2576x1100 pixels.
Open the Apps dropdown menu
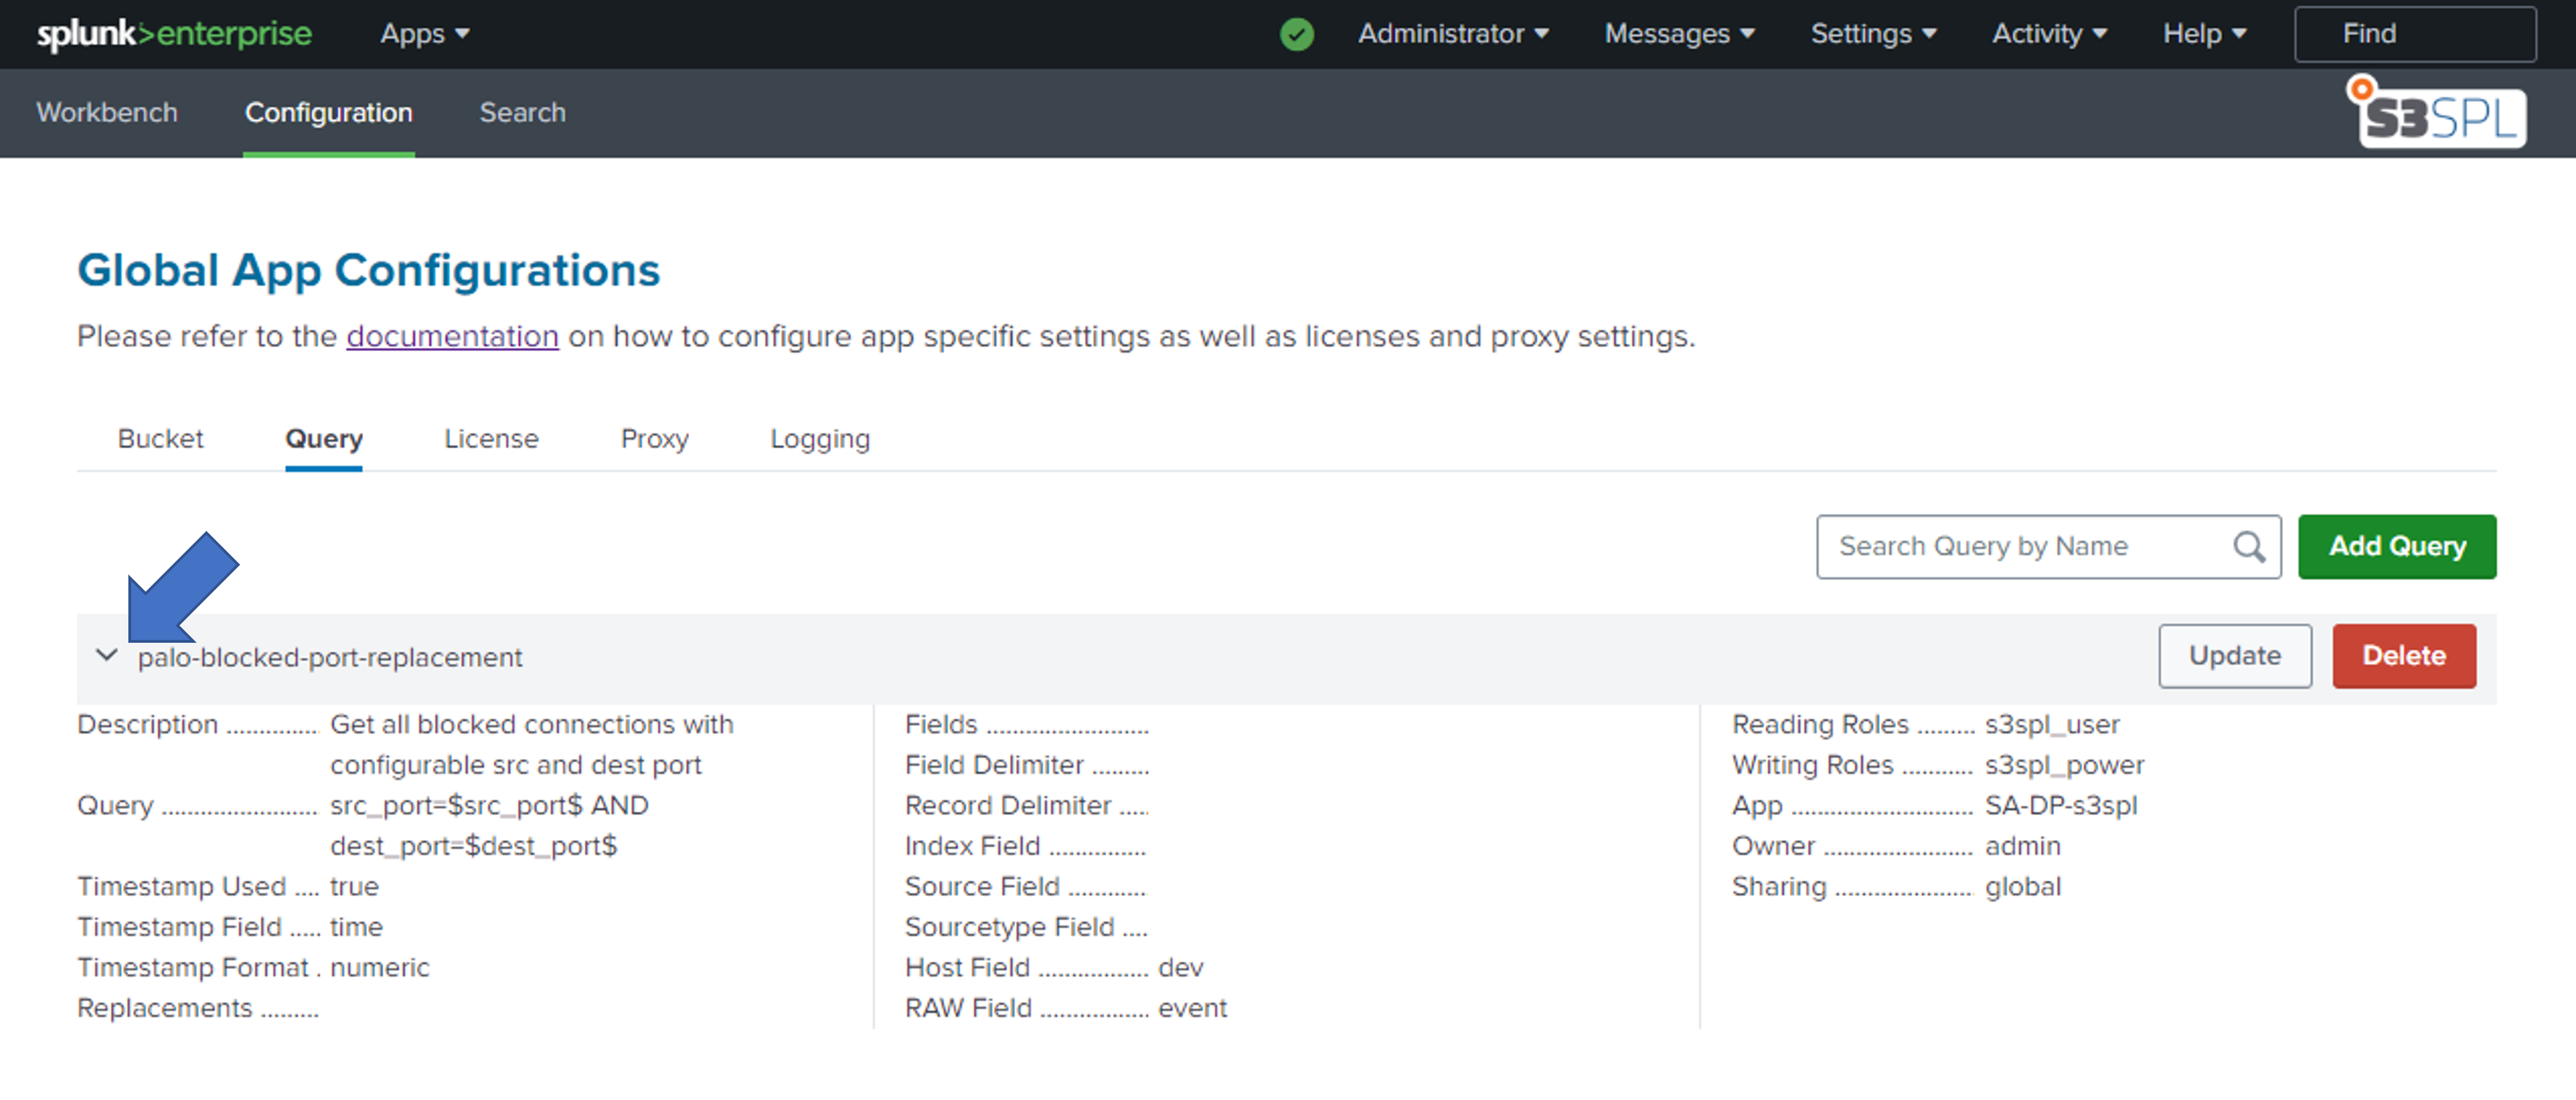[424, 34]
